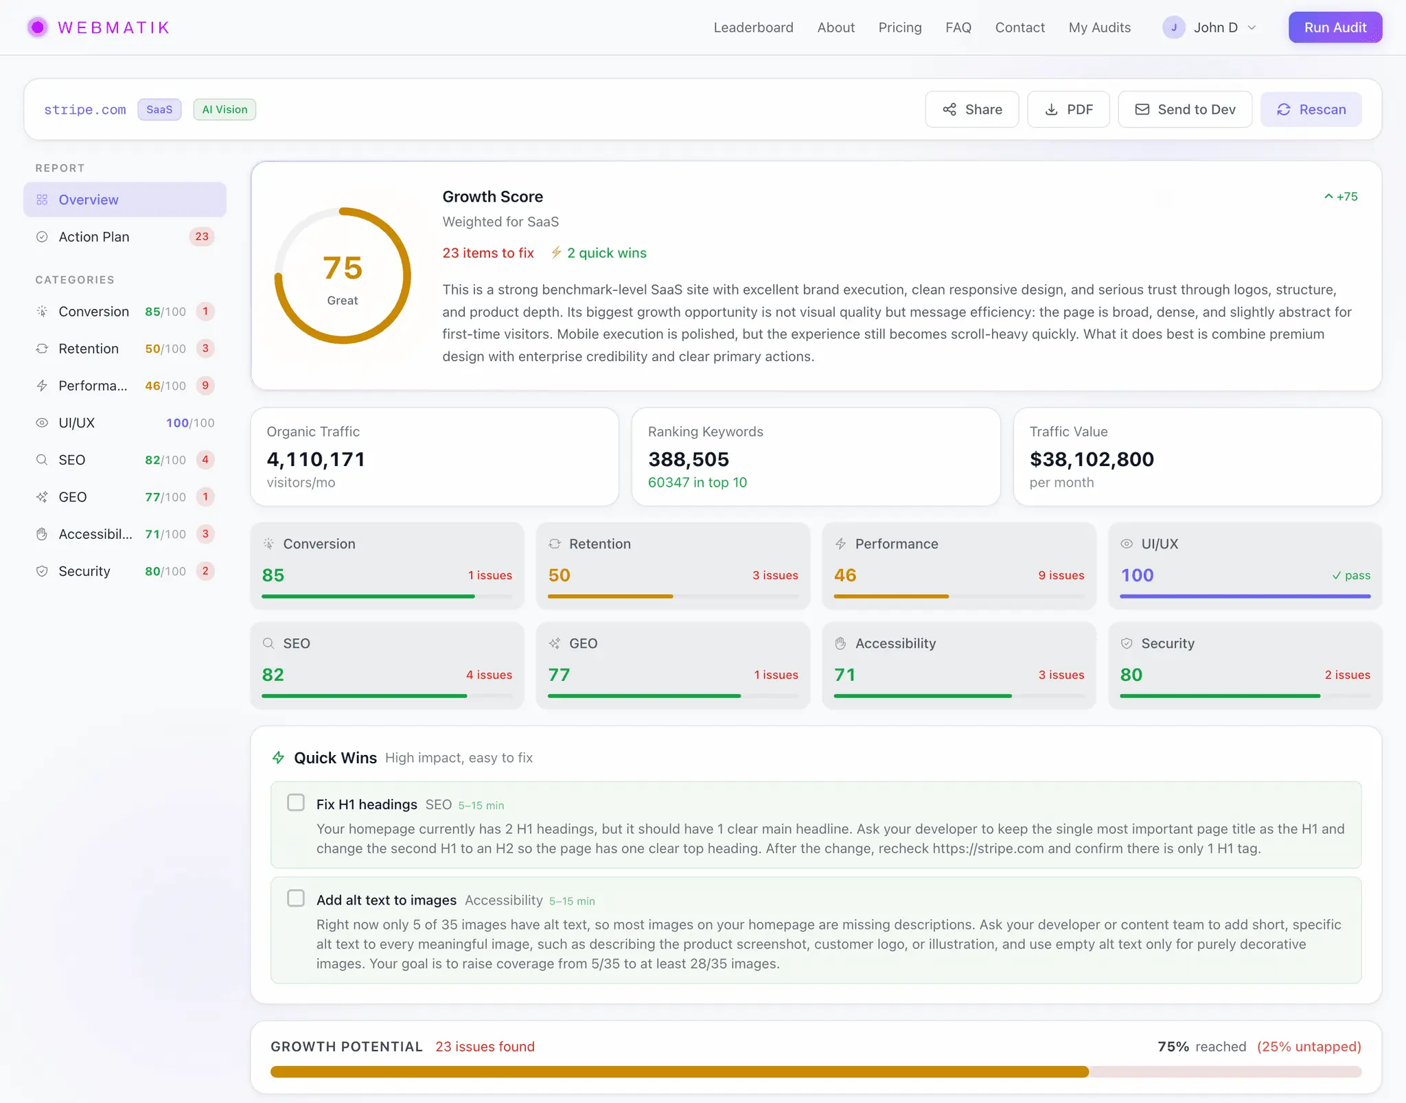Click the Action Plan check-circle icon
1406x1103 pixels.
pyautogui.click(x=42, y=237)
